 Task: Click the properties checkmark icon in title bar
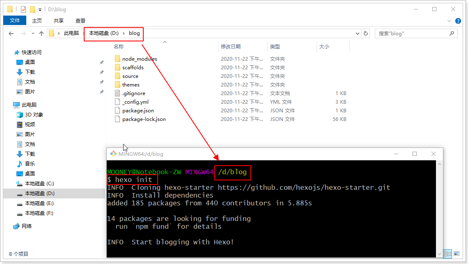point(23,9)
